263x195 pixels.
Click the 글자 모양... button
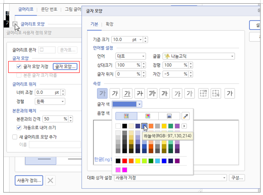point(65,66)
